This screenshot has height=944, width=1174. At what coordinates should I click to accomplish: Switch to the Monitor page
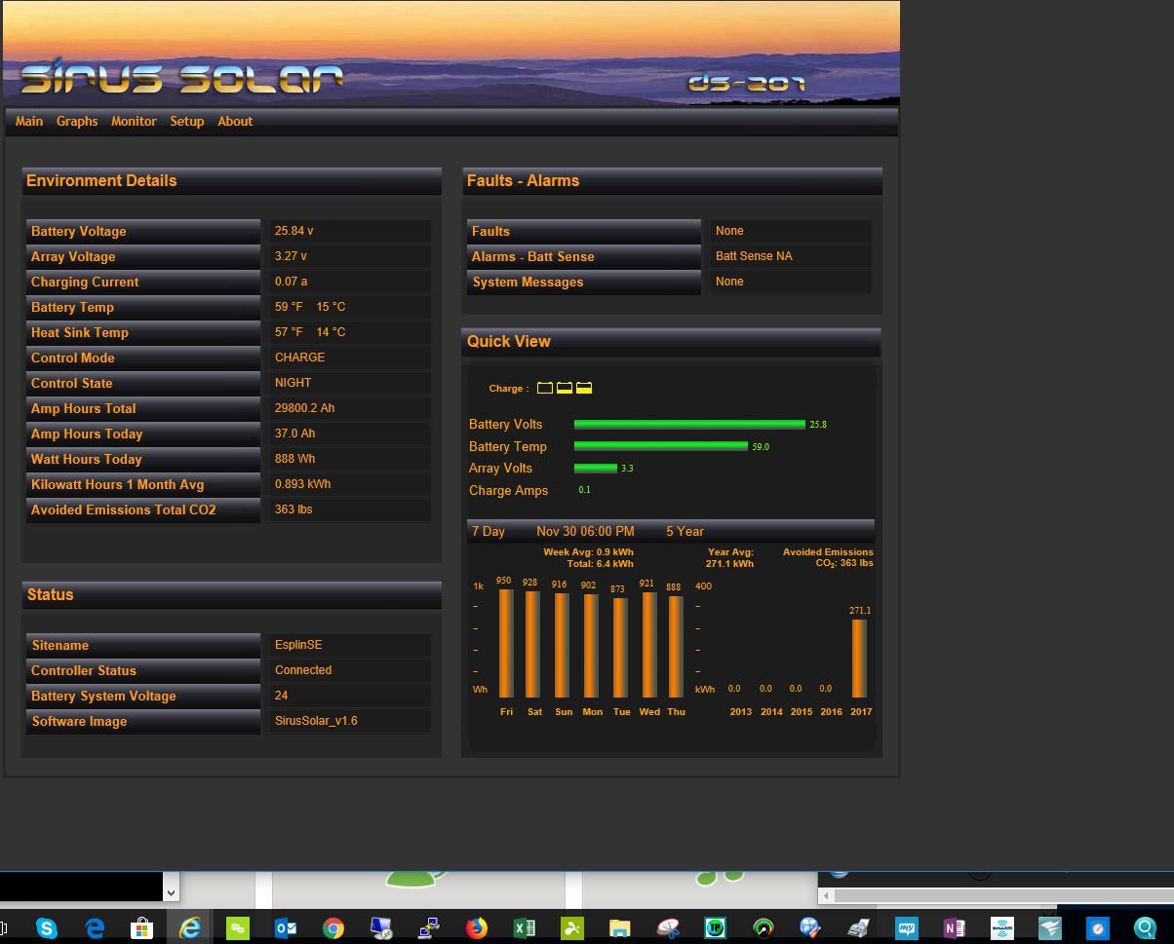[x=134, y=122]
